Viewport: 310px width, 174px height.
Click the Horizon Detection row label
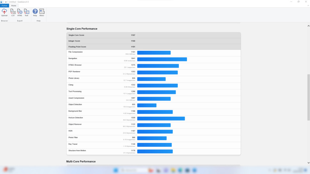[76, 118]
